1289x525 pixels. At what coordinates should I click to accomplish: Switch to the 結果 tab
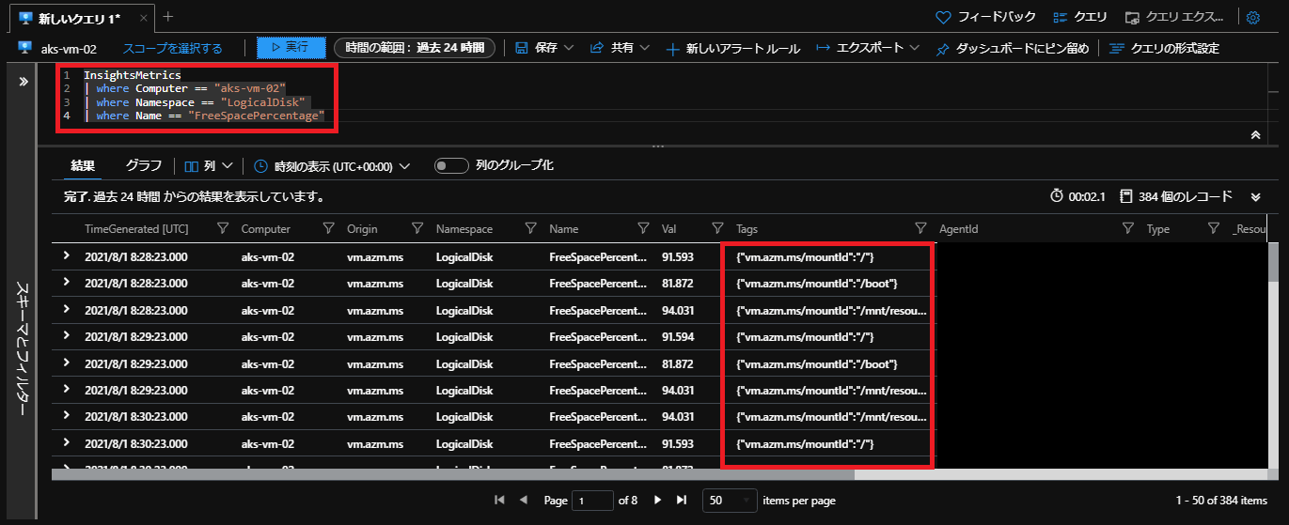pos(83,165)
